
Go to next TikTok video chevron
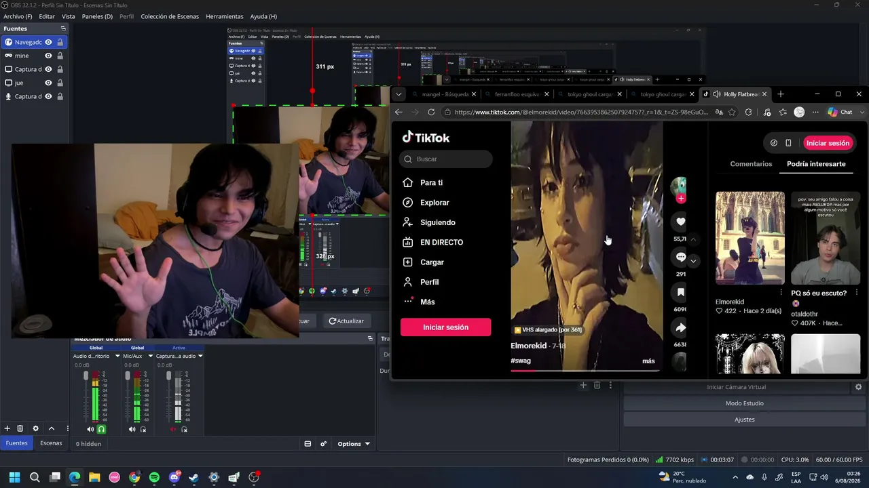[693, 261]
